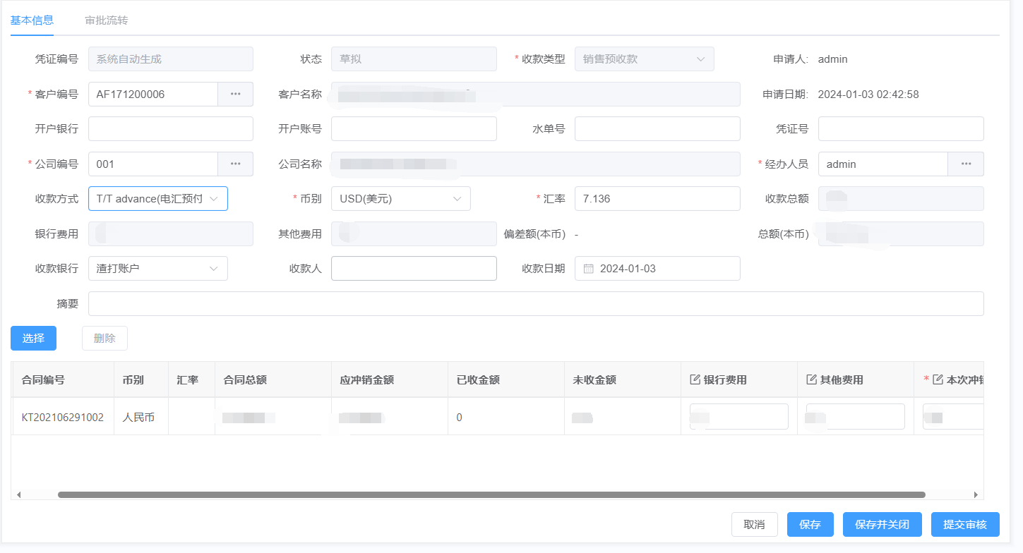Click the 凭证编号 field 系统自动生成
This screenshot has height=553, width=1023.
[x=171, y=59]
